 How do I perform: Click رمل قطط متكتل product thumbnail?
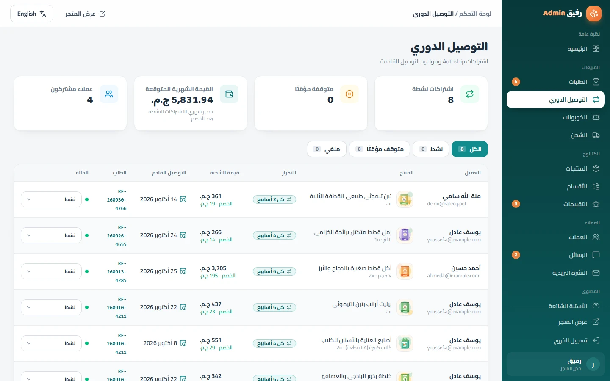pyautogui.click(x=405, y=235)
